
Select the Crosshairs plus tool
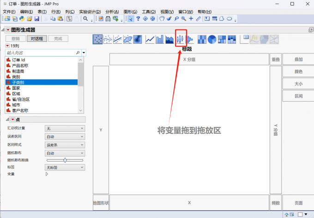pos(191,19)
